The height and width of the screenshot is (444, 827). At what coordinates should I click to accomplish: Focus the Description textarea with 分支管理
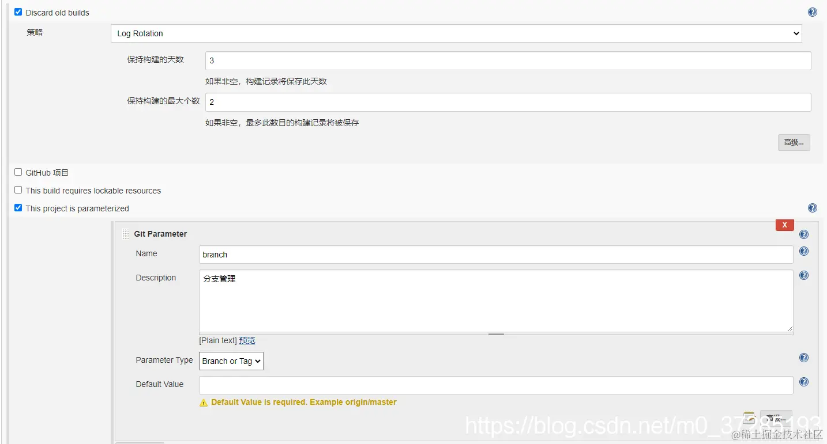pyautogui.click(x=496, y=301)
